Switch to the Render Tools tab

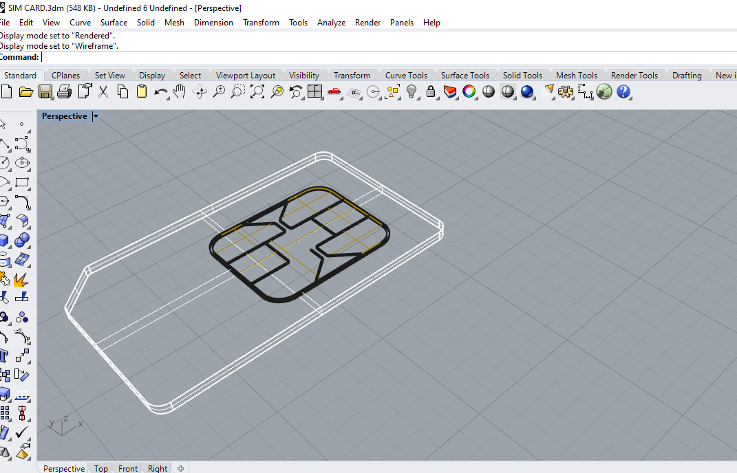634,75
